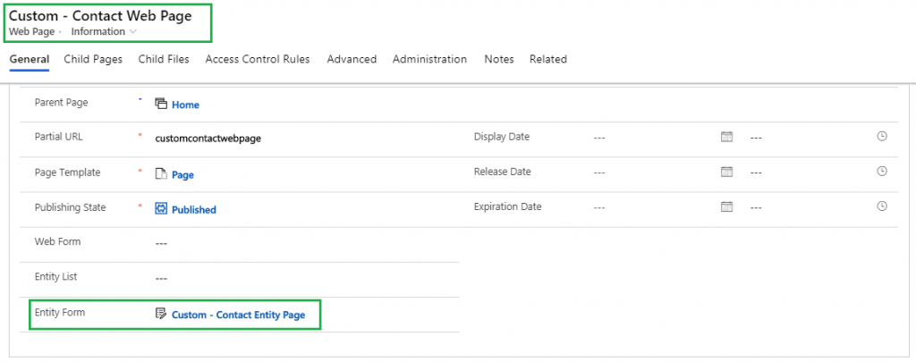916x362 pixels.
Task: Click the Publishing State field label
Action: [x=70, y=207]
